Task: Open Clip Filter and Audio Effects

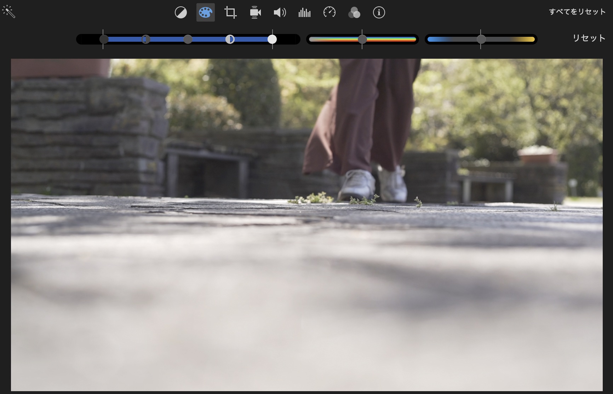Action: 354,13
